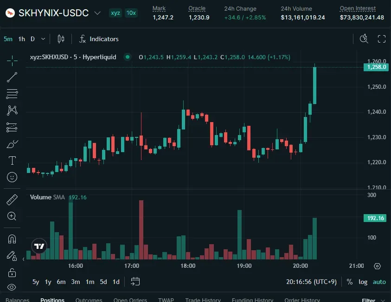The image size is (391, 302).
Task: Click the Open Interest label
Action: 358,8
